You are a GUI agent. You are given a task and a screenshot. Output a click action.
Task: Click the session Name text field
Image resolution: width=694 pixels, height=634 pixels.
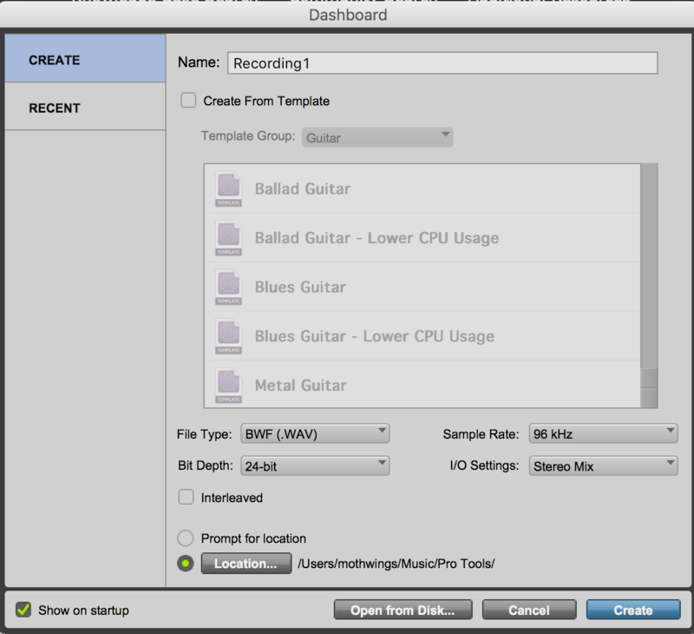442,63
